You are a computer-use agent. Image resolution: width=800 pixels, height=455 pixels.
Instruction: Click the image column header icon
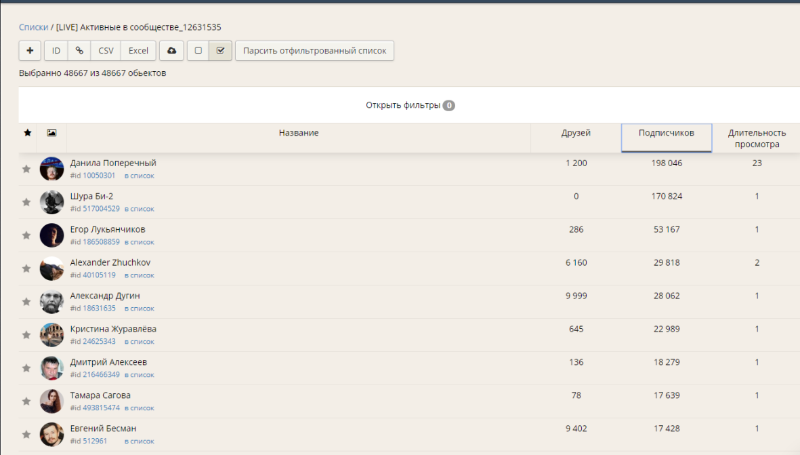51,133
